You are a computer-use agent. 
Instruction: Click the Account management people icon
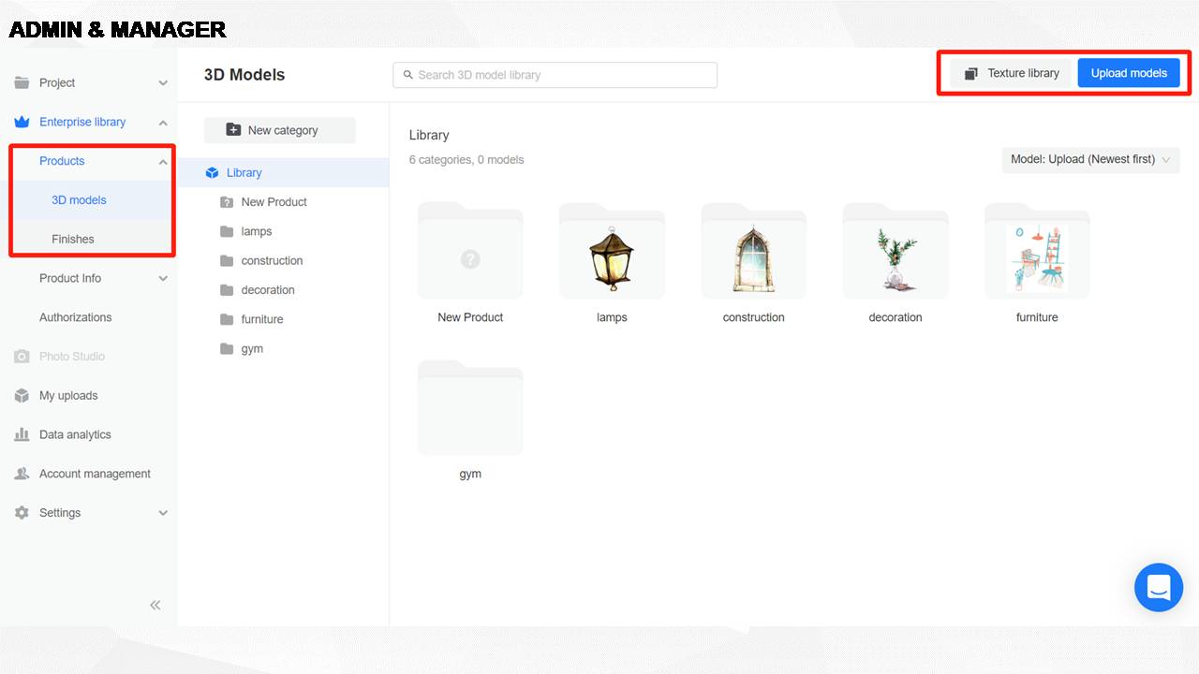22,474
